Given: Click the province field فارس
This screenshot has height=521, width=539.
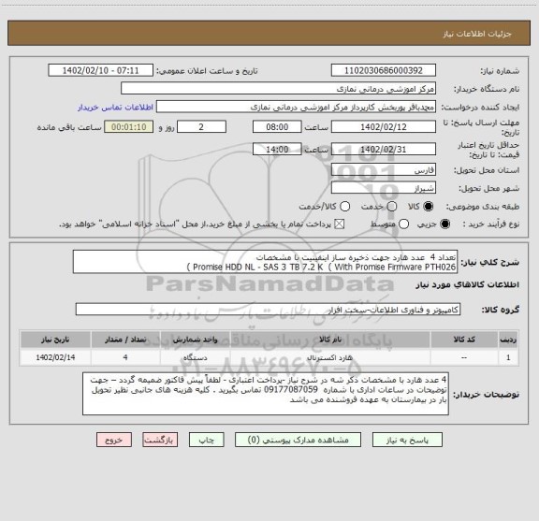Looking at the screenshot, I should click(x=384, y=170).
